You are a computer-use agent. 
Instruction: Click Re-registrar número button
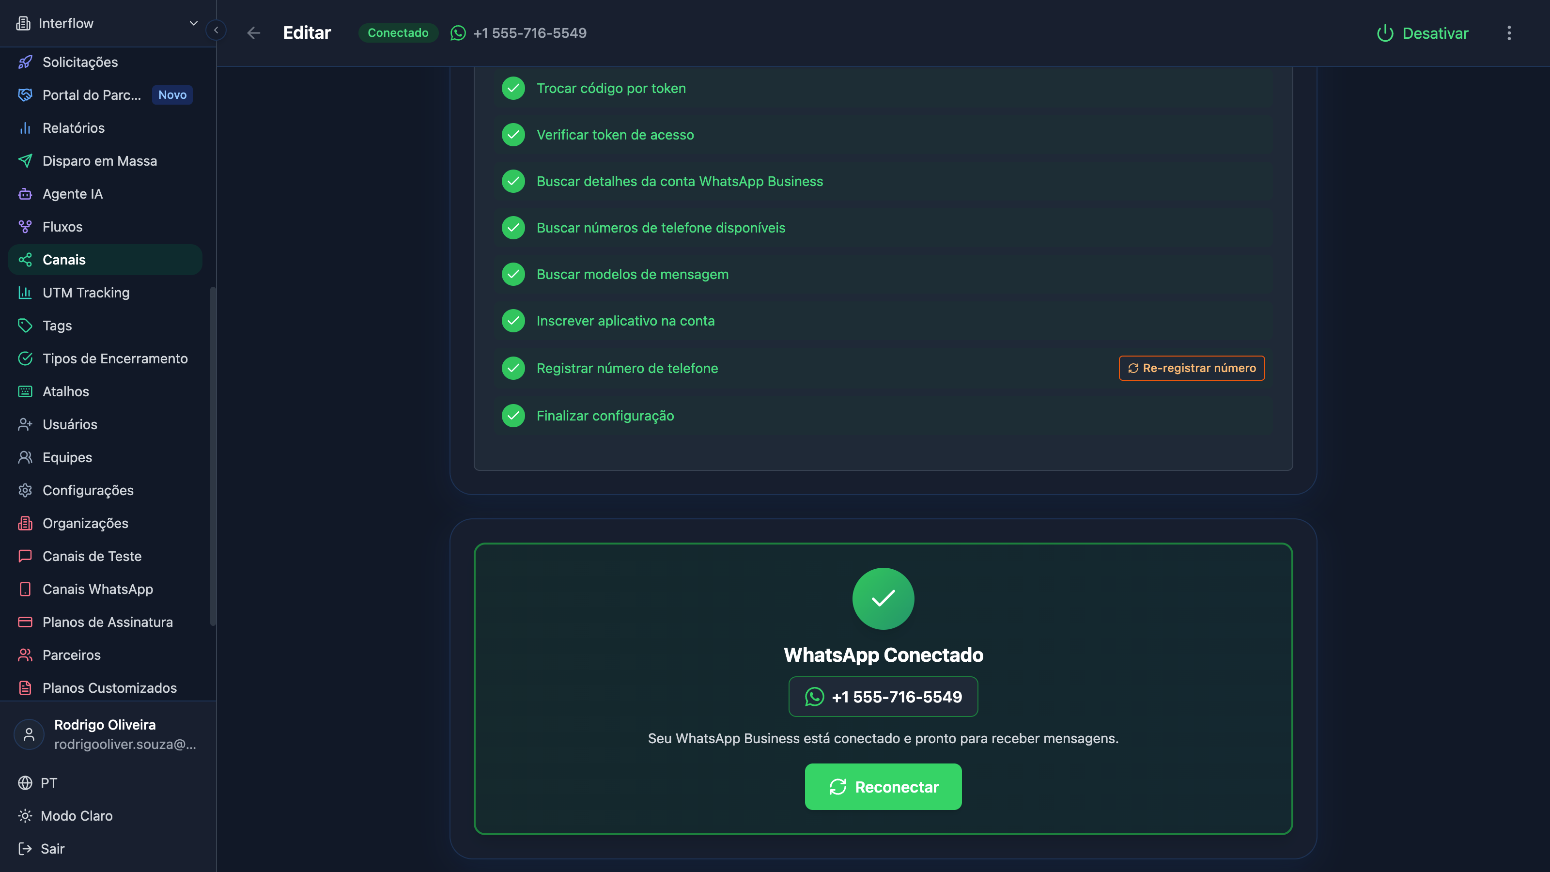1192,368
